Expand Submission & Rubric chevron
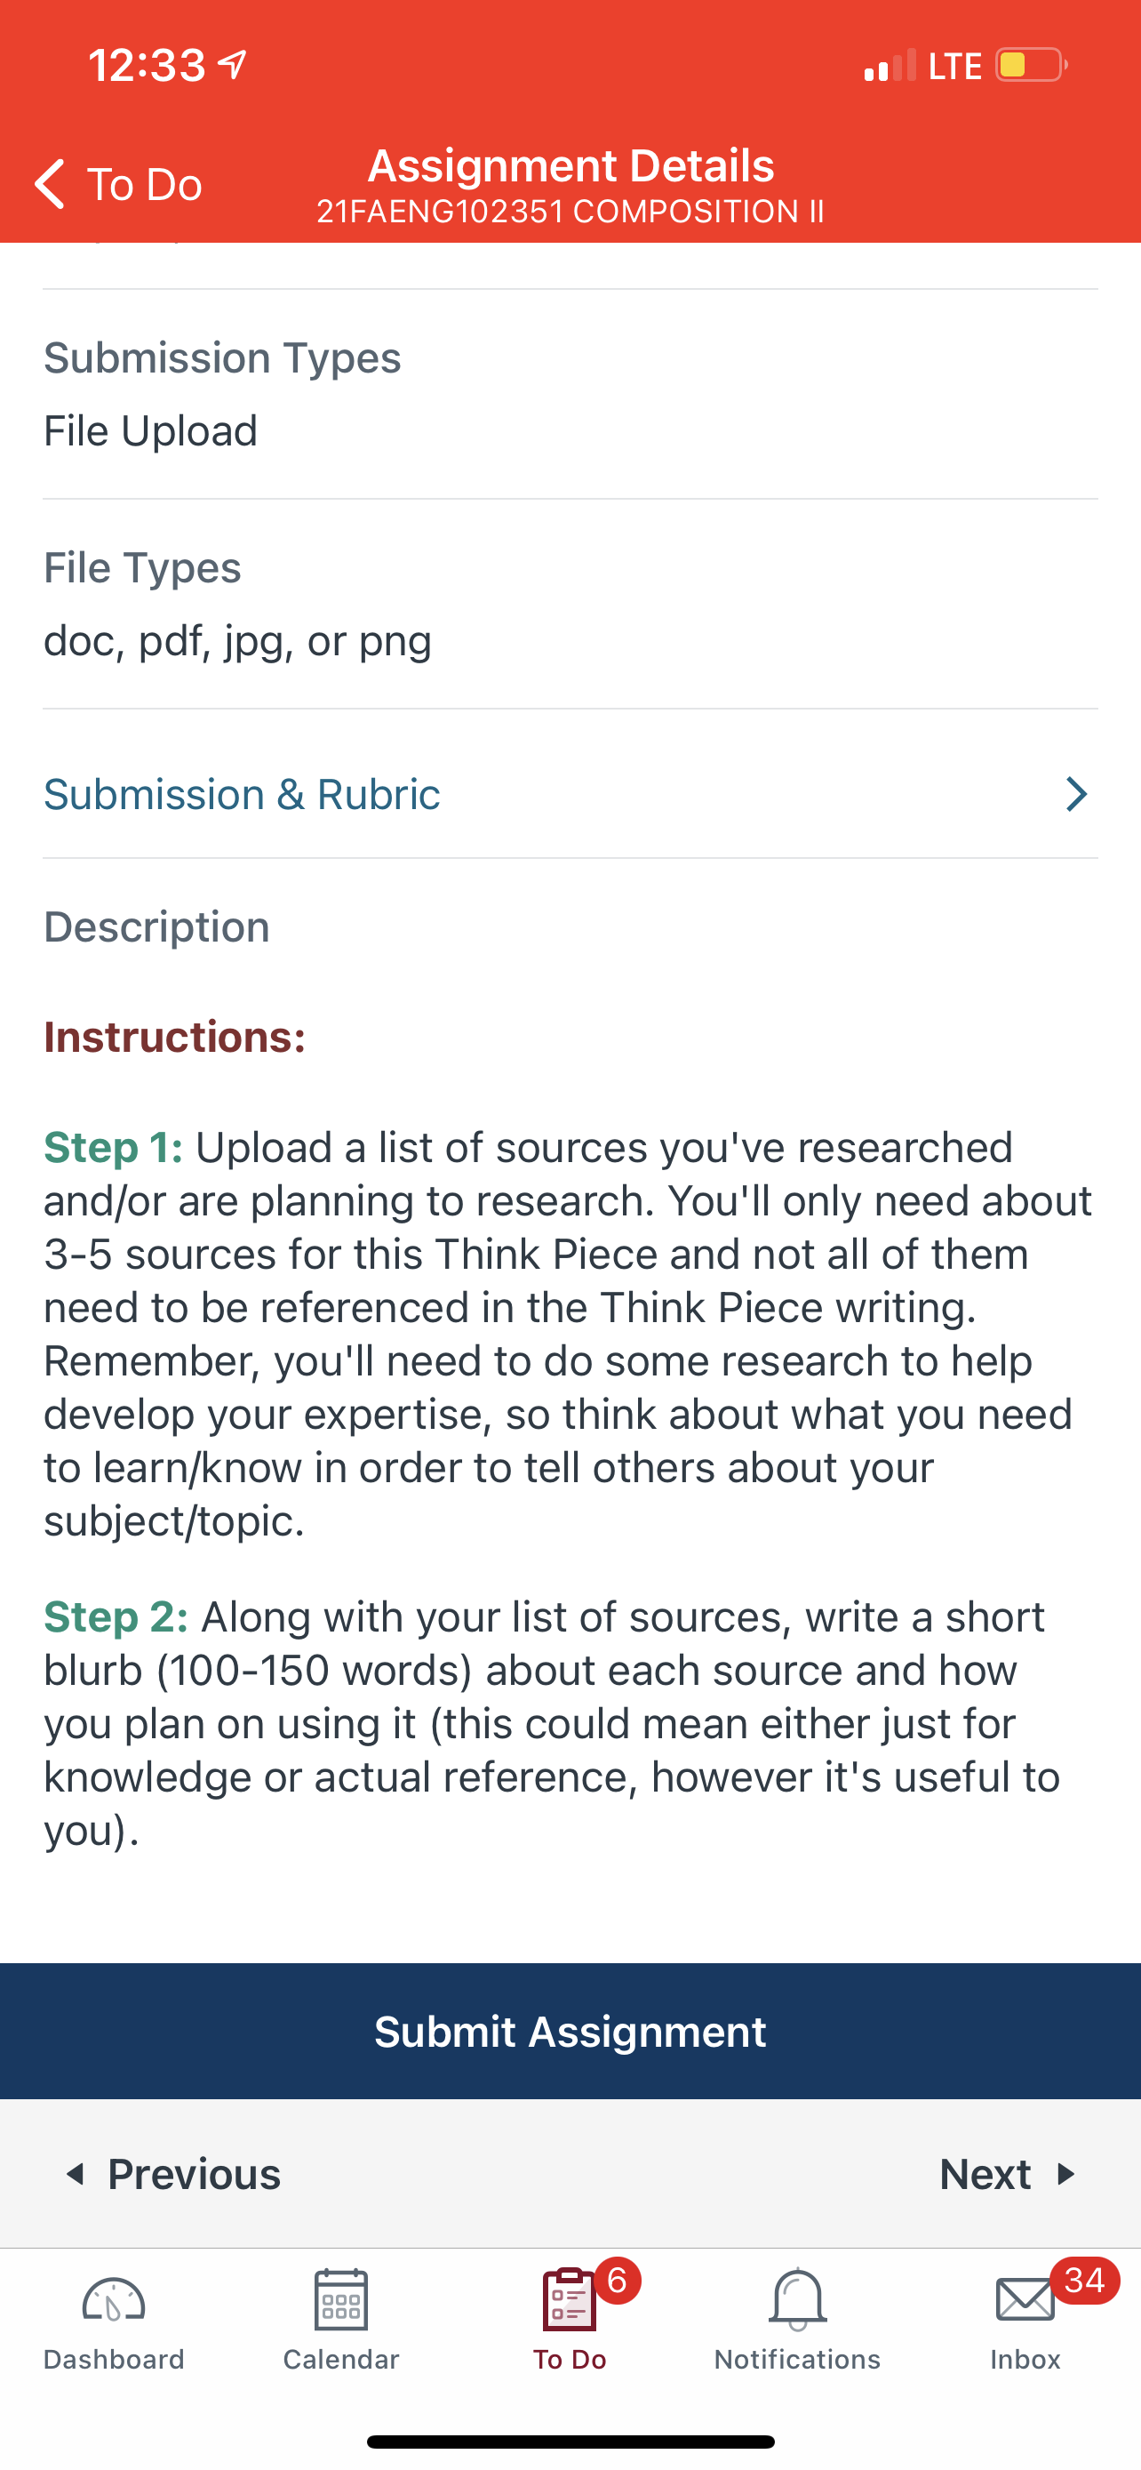 (1077, 794)
